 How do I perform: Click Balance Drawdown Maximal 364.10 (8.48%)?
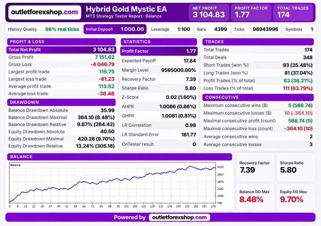pyautogui.click(x=96, y=118)
